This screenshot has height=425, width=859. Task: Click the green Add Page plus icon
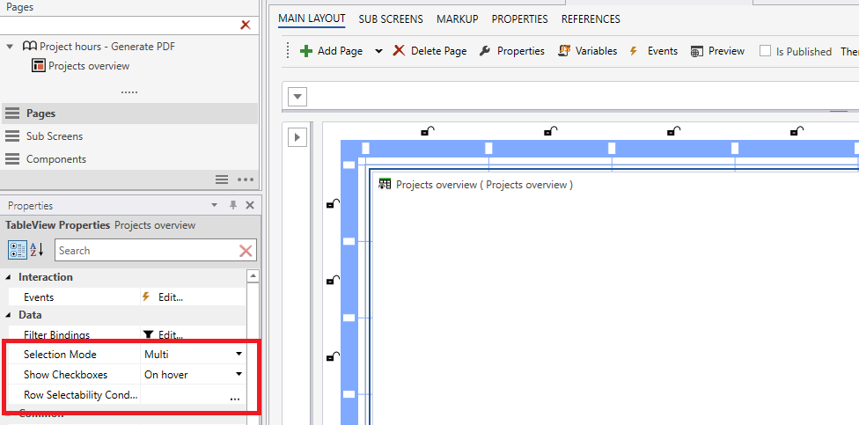(306, 51)
